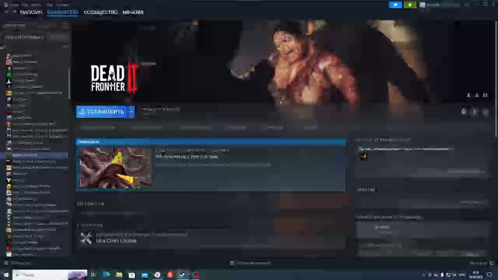Open the СООБЩЕСТВО community section
Image resolution: width=498 pixels, height=280 pixels.
point(100,12)
